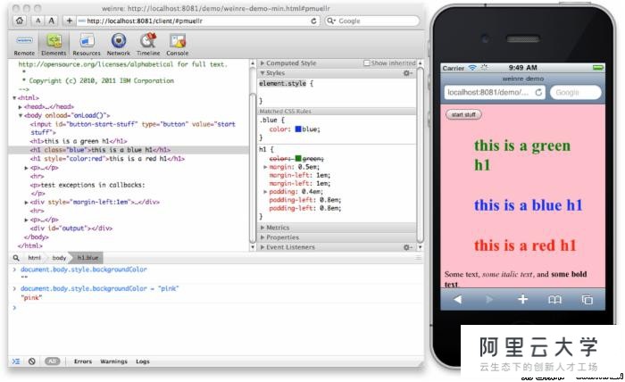Click the Styles section gear icon
The width and height of the screenshot is (625, 382).
click(408, 73)
